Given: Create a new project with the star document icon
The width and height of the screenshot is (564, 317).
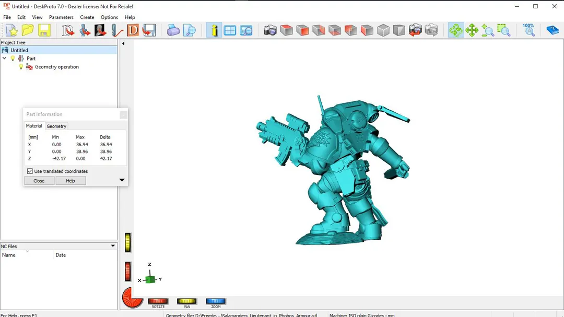Looking at the screenshot, I should (12, 30).
